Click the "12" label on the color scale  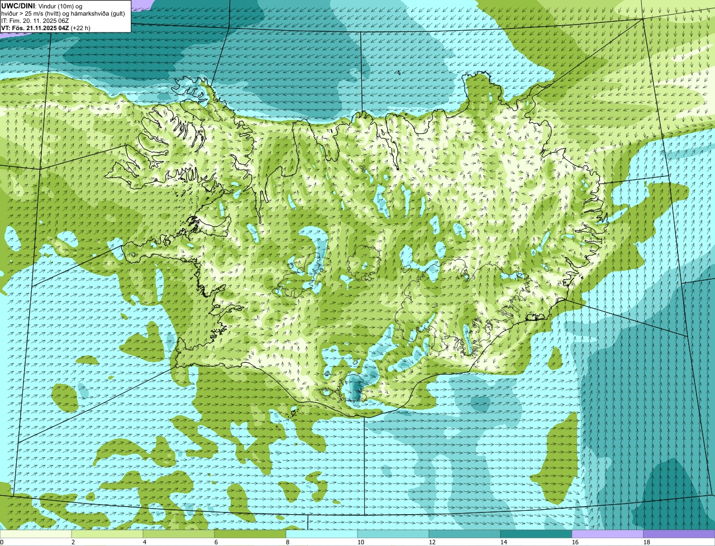[x=432, y=542]
